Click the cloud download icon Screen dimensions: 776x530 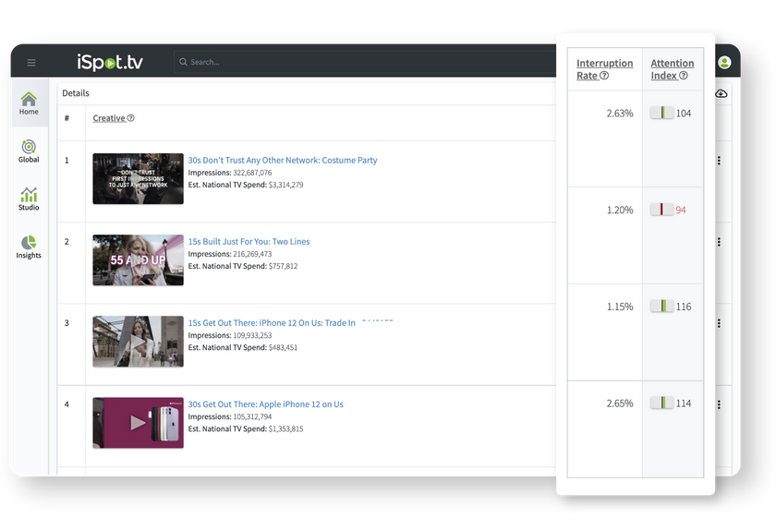pos(721,93)
